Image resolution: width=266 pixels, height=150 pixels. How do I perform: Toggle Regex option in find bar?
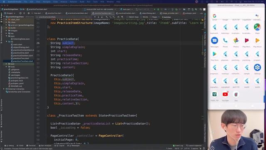tap(153, 17)
